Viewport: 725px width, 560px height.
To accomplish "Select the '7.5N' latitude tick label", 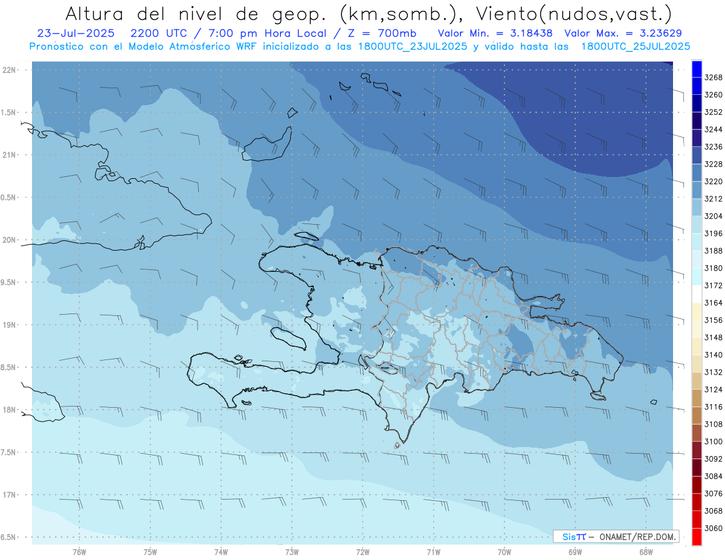I will (9, 452).
